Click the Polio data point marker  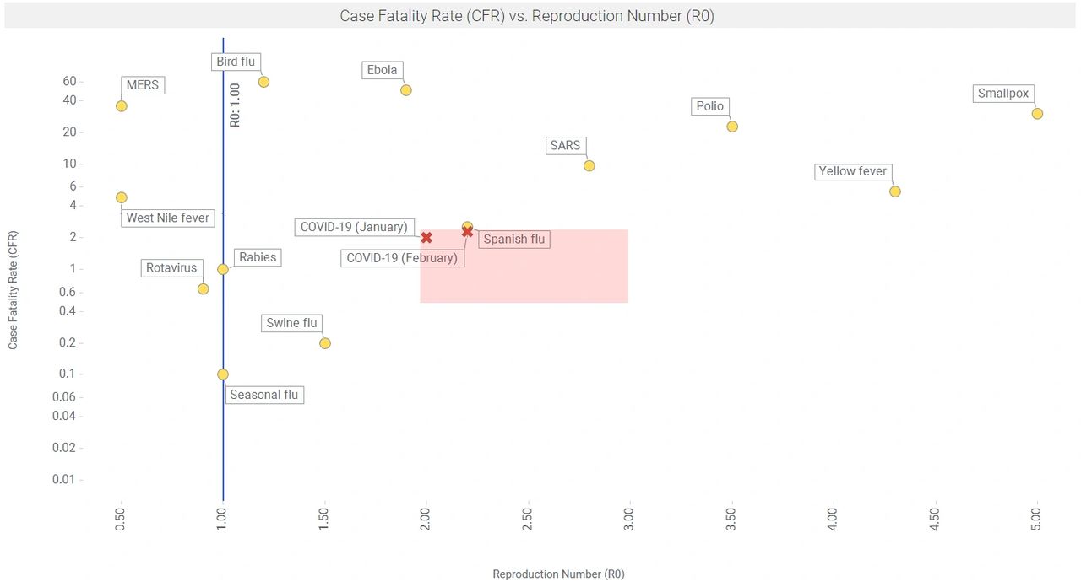coord(732,127)
